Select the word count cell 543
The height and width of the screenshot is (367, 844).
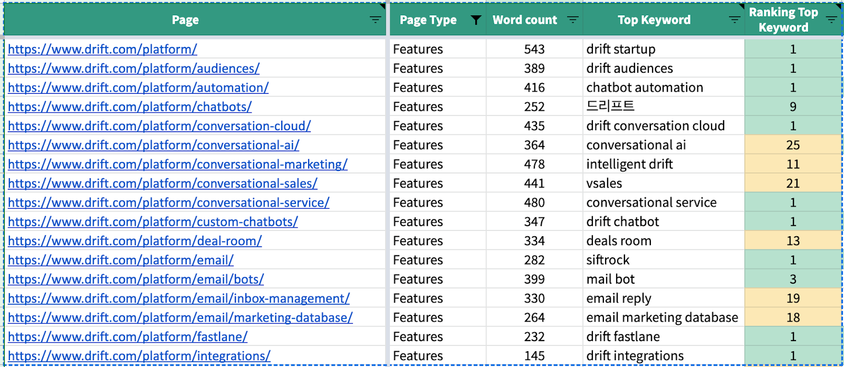(534, 49)
